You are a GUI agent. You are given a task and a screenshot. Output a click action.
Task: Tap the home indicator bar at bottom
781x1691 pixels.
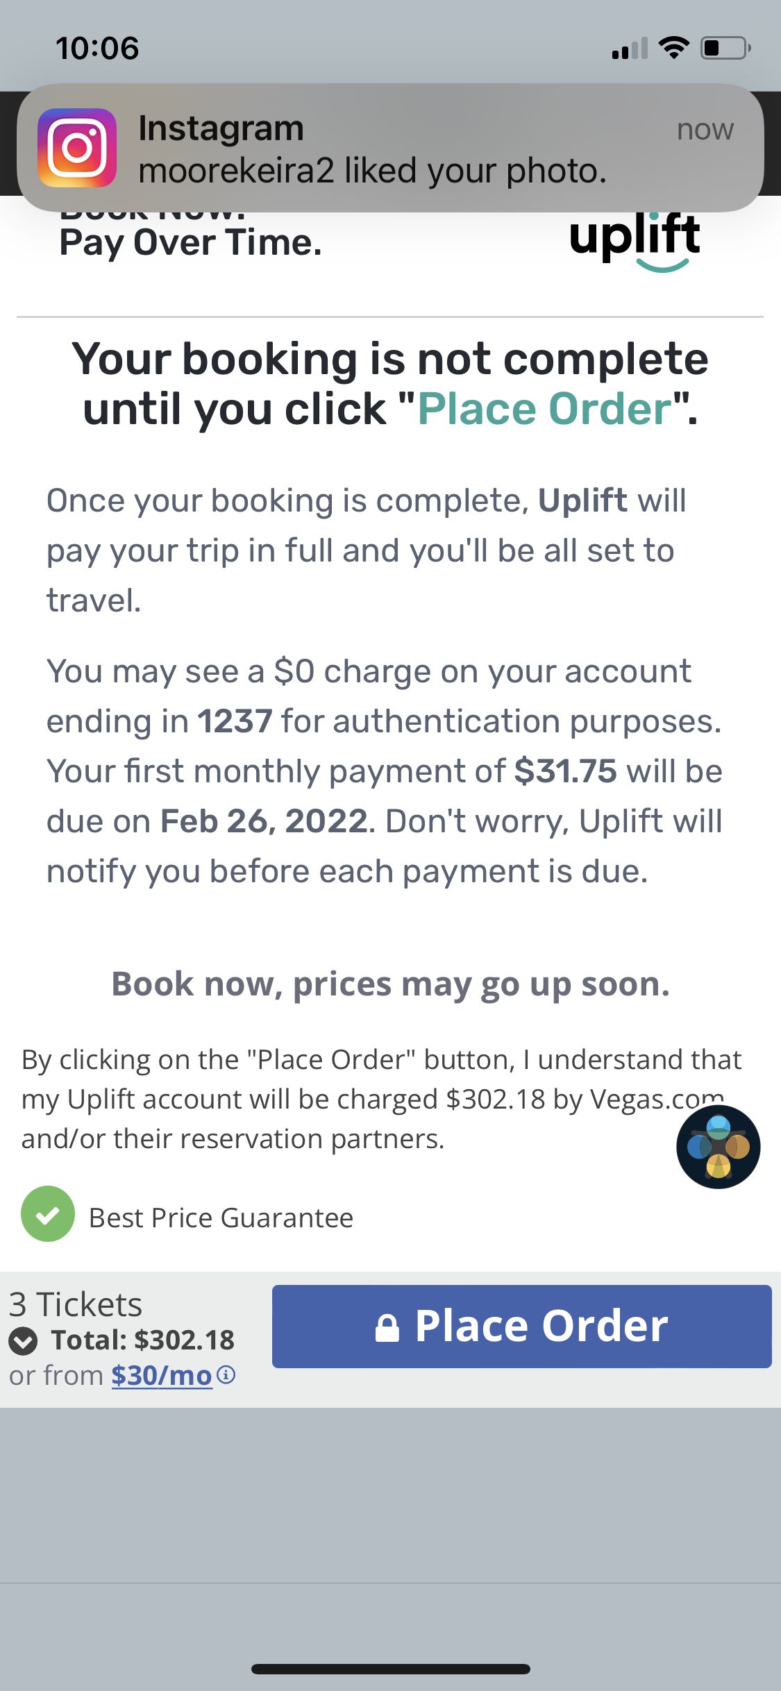(391, 1669)
